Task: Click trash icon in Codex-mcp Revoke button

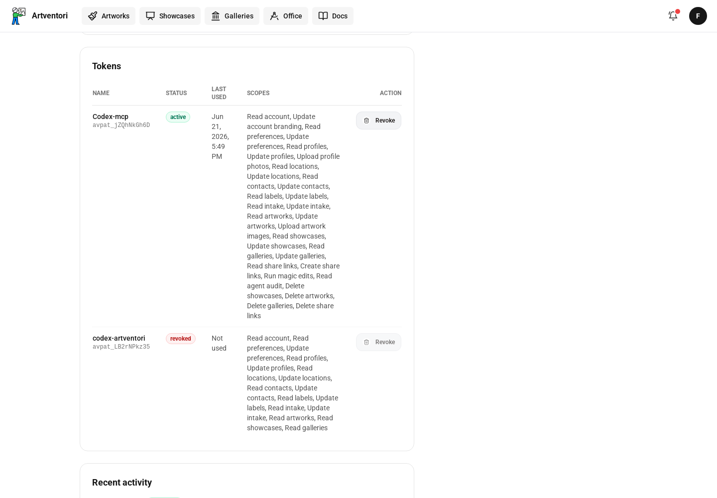Action: pos(366,121)
